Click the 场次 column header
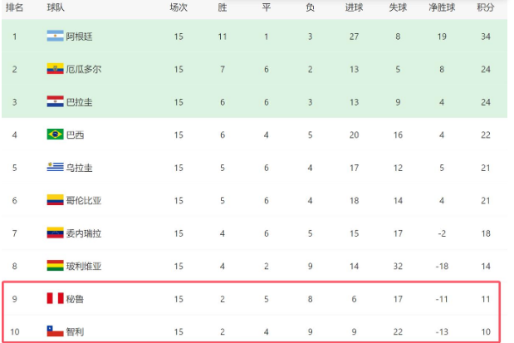Viewport: 514px width, 343px height. pos(179,7)
